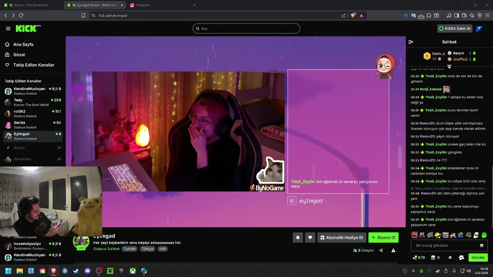Select rul3k2 channel in followed list
Screen dimensions: 493x277
(x=33, y=113)
